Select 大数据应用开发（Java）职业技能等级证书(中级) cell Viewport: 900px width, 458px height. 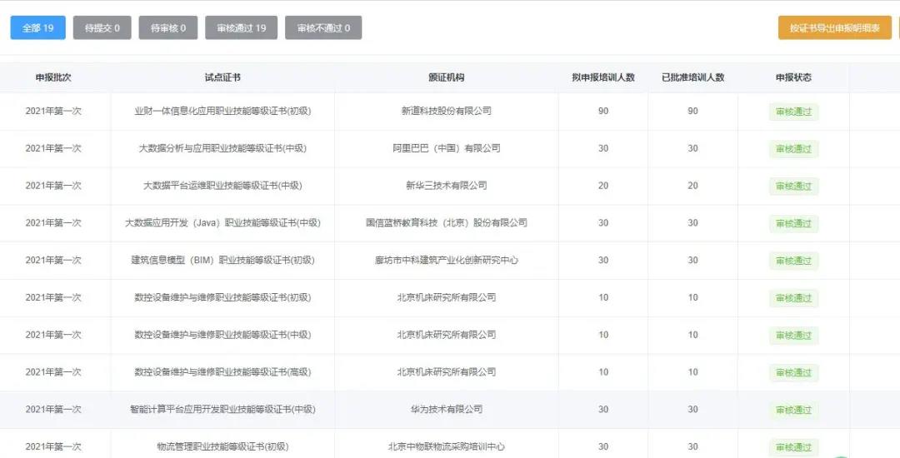click(222, 223)
